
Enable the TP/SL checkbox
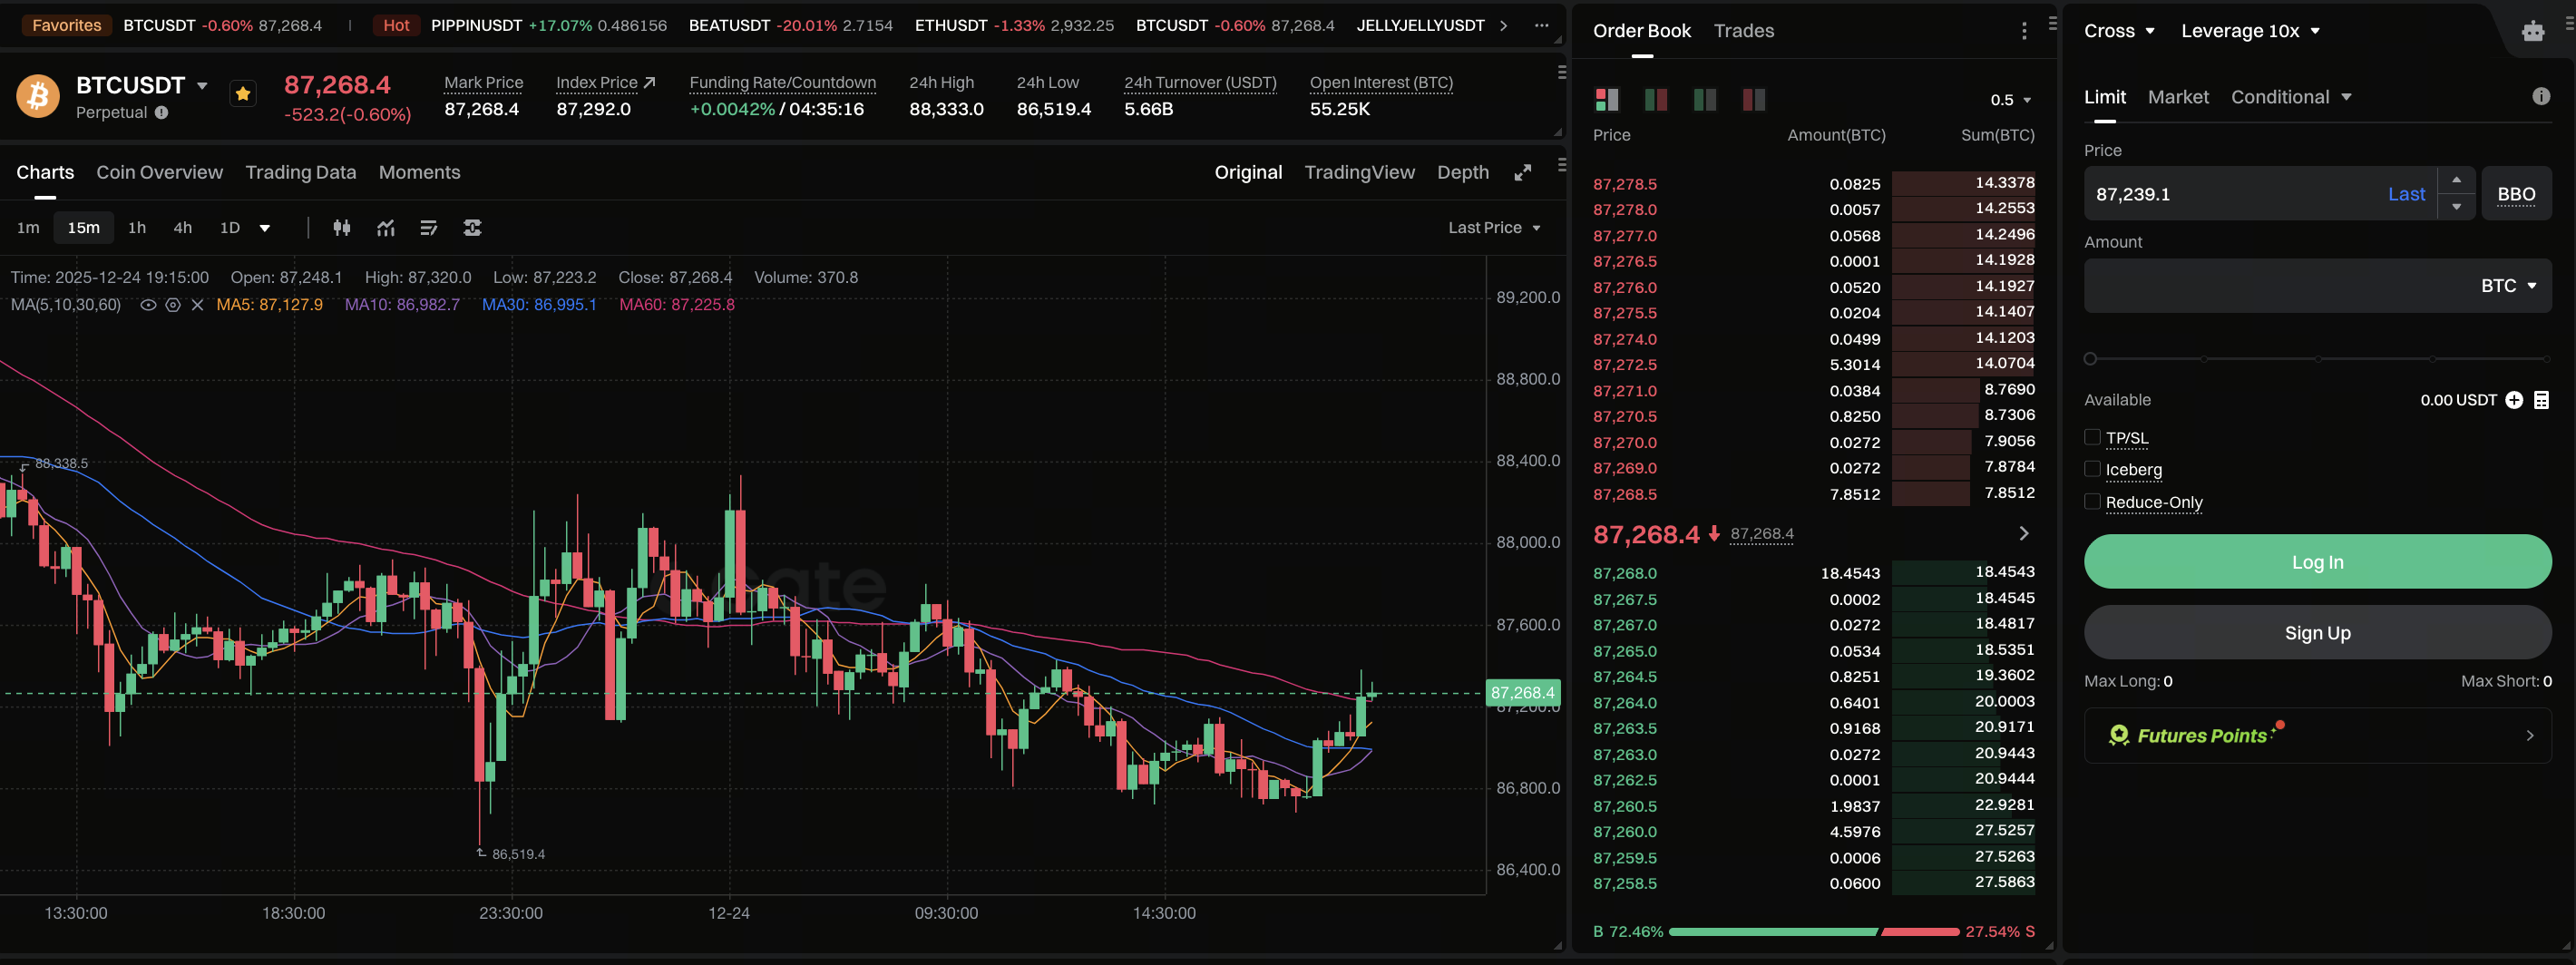pos(2092,437)
